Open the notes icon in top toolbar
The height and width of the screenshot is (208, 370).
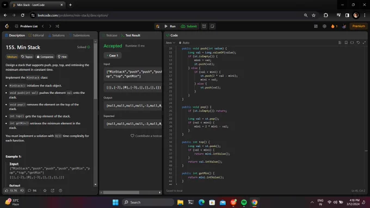click(x=212, y=26)
